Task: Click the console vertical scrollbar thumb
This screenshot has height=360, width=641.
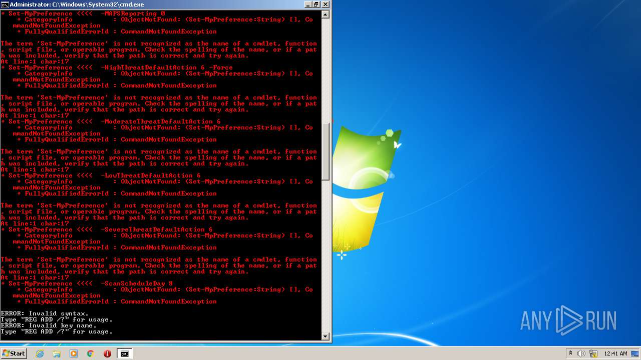Action: pos(326,152)
